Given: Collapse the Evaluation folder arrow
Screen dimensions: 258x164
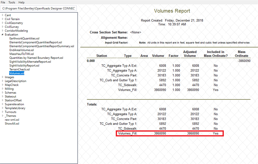Looking at the screenshot, I should click(3, 34).
